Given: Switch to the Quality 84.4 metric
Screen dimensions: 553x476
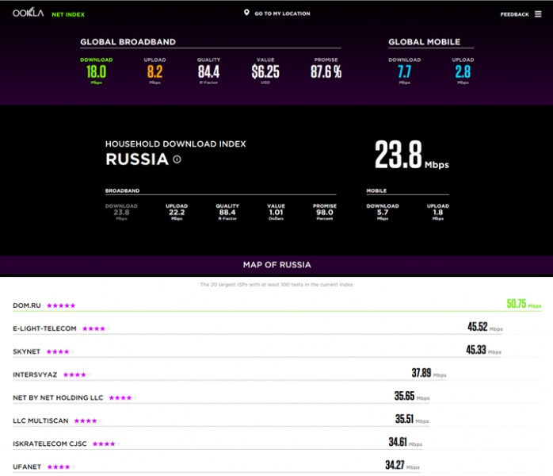Looking at the screenshot, I should coord(209,71).
